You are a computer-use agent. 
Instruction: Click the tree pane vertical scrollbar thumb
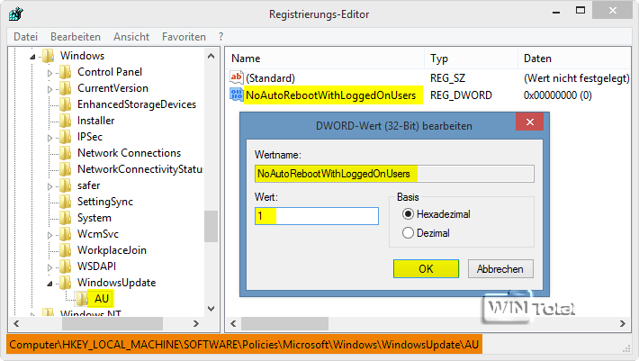click(x=211, y=226)
